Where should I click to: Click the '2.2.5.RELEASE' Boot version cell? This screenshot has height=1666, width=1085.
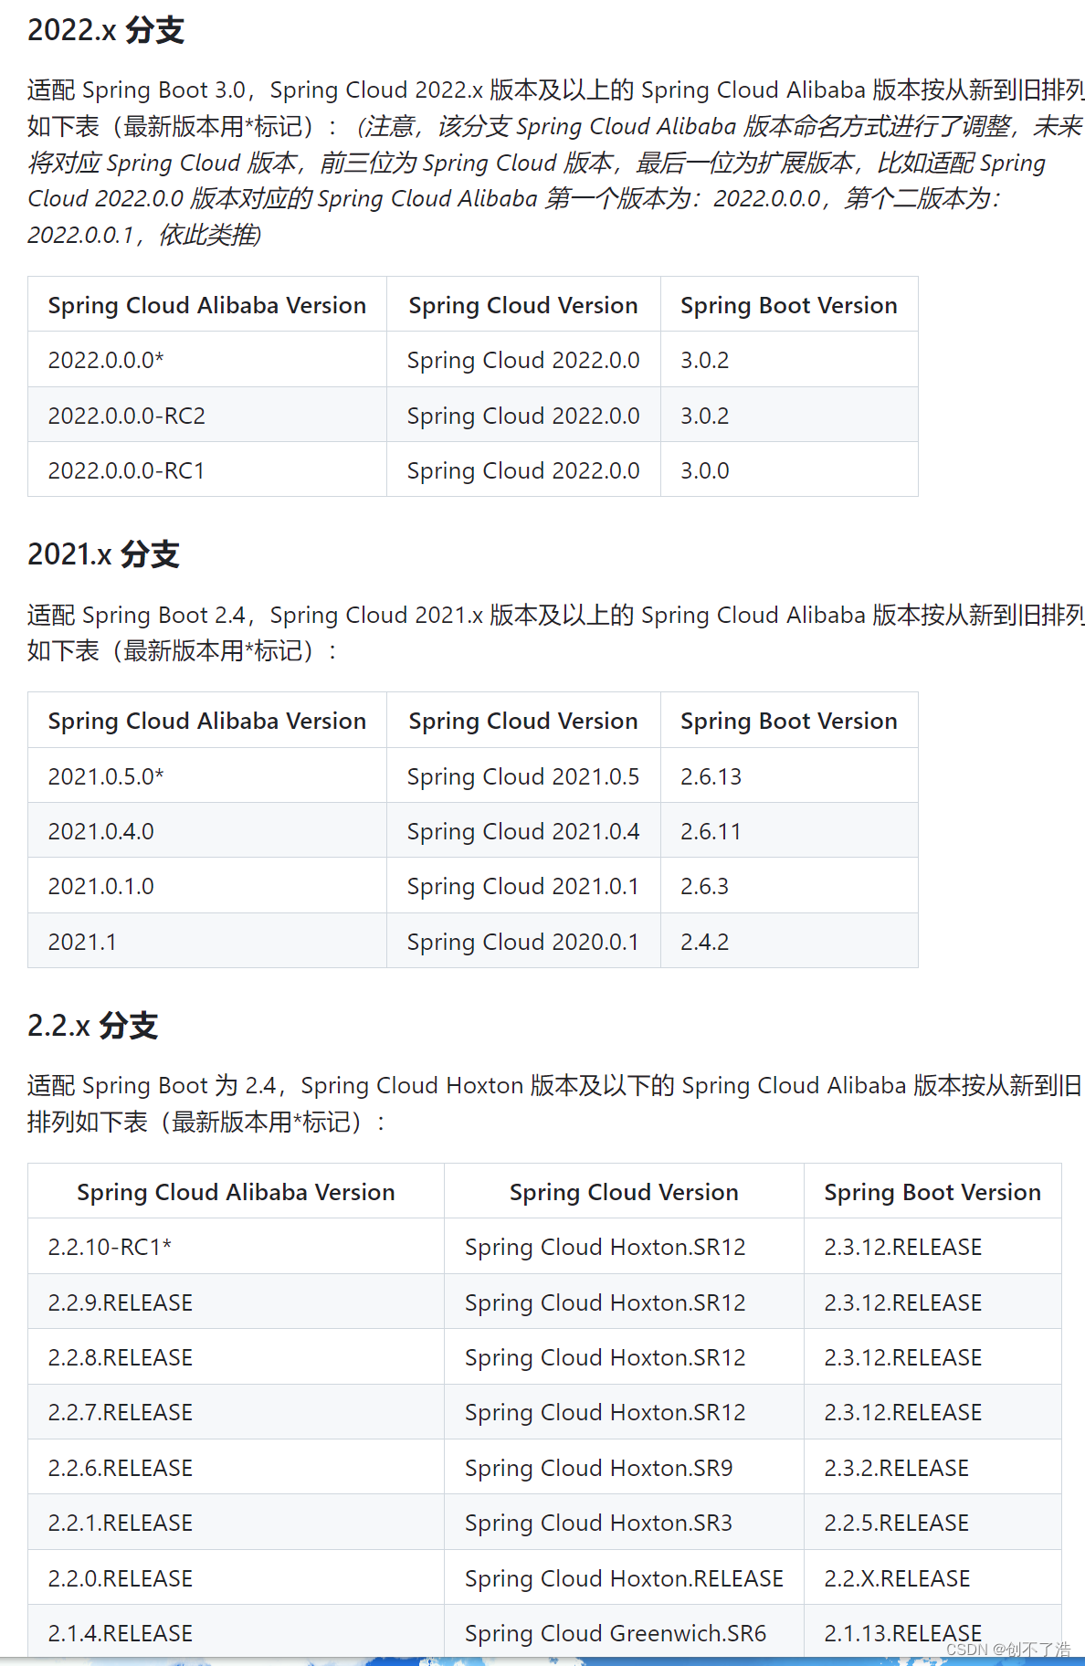(x=932, y=1523)
